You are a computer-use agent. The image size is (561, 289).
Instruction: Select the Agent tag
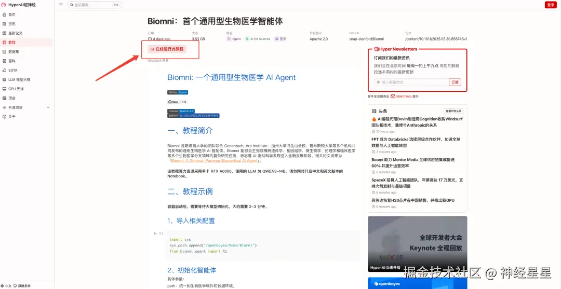click(234, 39)
